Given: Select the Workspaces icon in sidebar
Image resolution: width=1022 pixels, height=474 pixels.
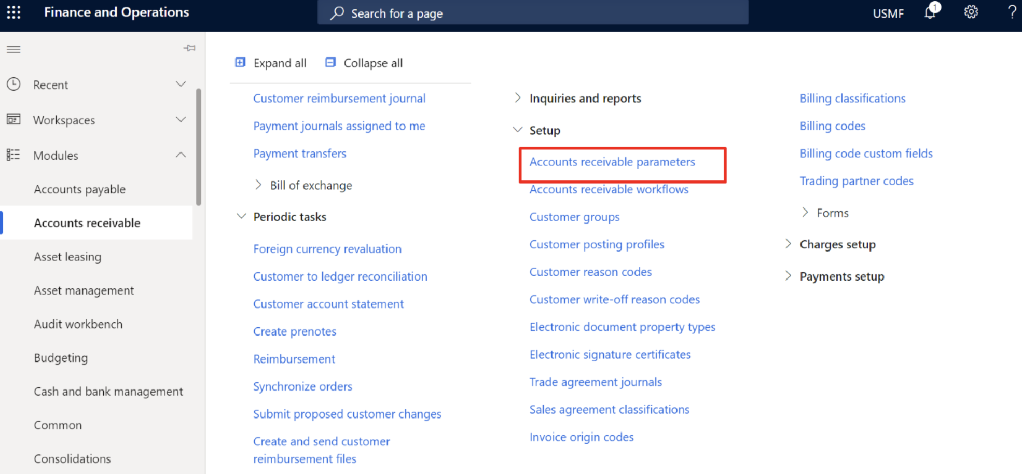Looking at the screenshot, I should pyautogui.click(x=13, y=119).
